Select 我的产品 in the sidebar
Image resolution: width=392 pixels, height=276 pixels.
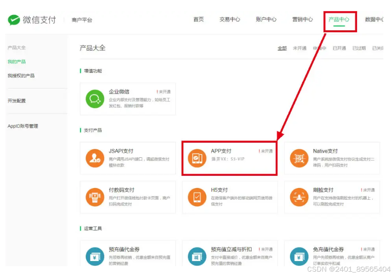click(16, 62)
